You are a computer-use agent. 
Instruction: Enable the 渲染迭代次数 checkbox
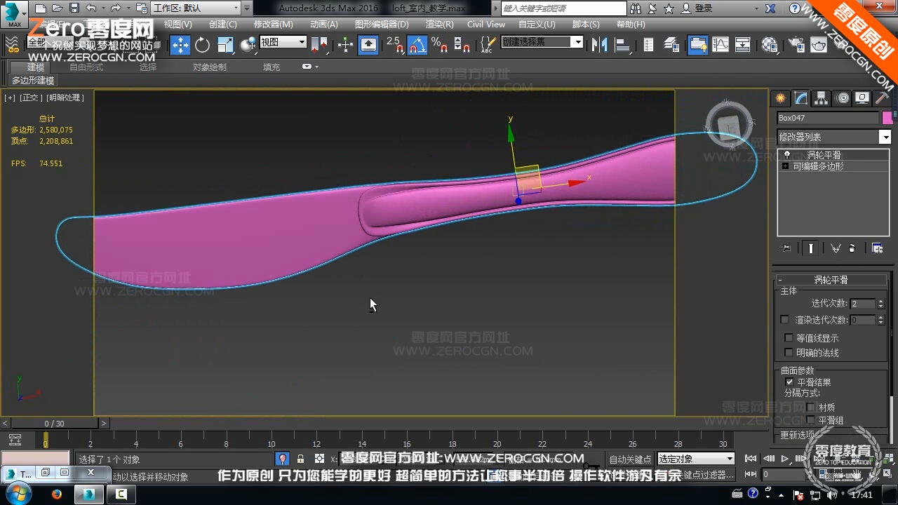coord(784,320)
